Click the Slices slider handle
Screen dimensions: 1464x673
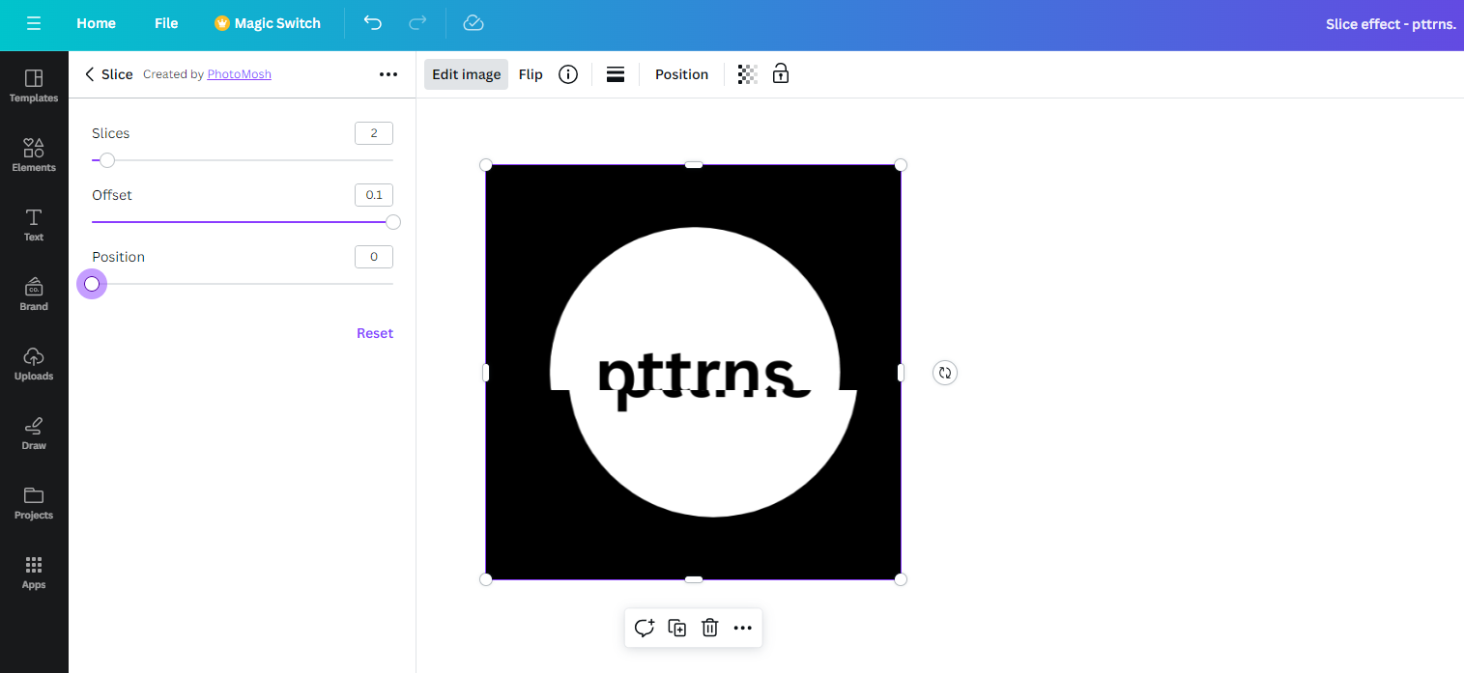(x=107, y=160)
